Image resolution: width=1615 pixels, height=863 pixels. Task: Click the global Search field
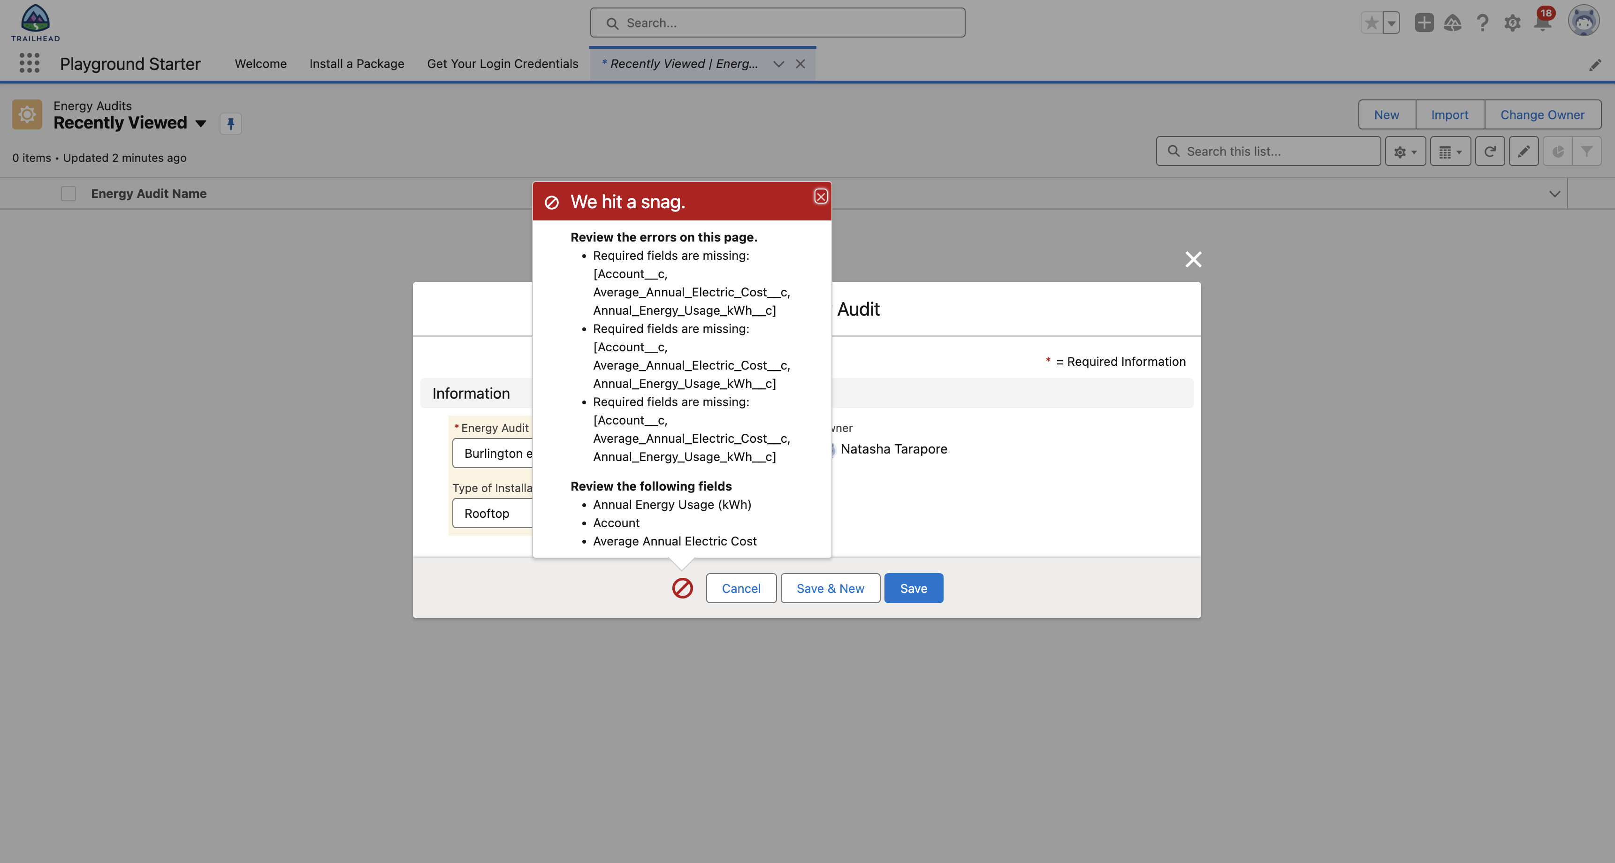point(777,23)
